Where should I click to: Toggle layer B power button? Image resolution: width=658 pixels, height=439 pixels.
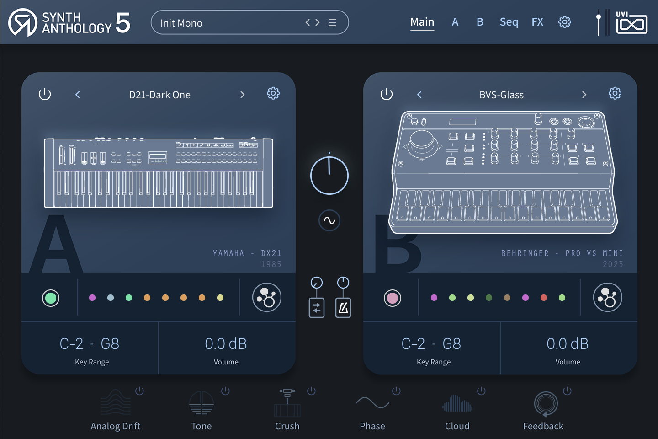click(387, 94)
